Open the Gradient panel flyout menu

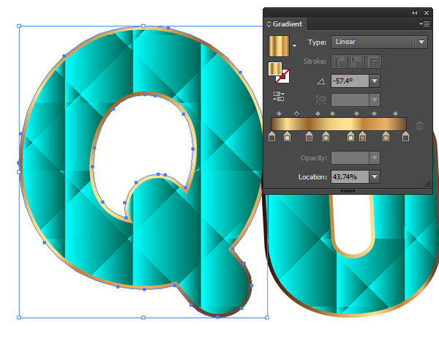click(424, 24)
